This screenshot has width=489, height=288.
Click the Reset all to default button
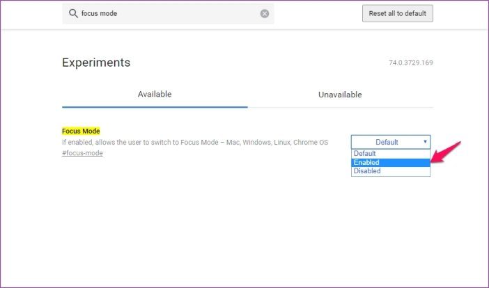click(398, 13)
